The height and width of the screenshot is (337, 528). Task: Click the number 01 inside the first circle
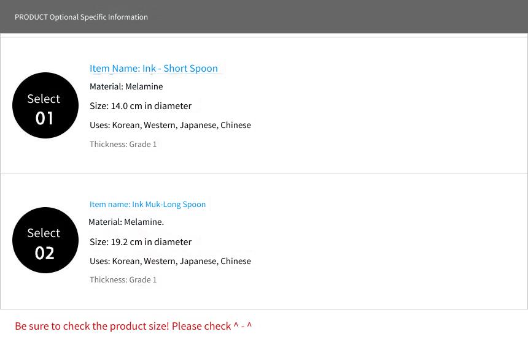[x=44, y=118]
